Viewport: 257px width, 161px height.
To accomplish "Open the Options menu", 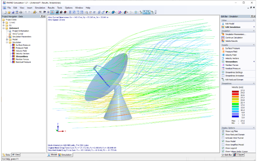I will click(69, 8).
